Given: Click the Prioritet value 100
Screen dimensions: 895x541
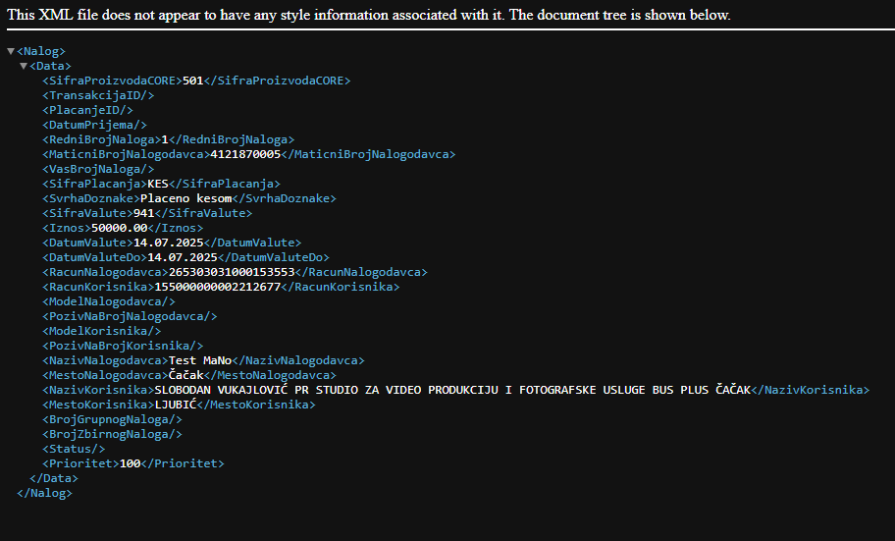Looking at the screenshot, I should (130, 463).
